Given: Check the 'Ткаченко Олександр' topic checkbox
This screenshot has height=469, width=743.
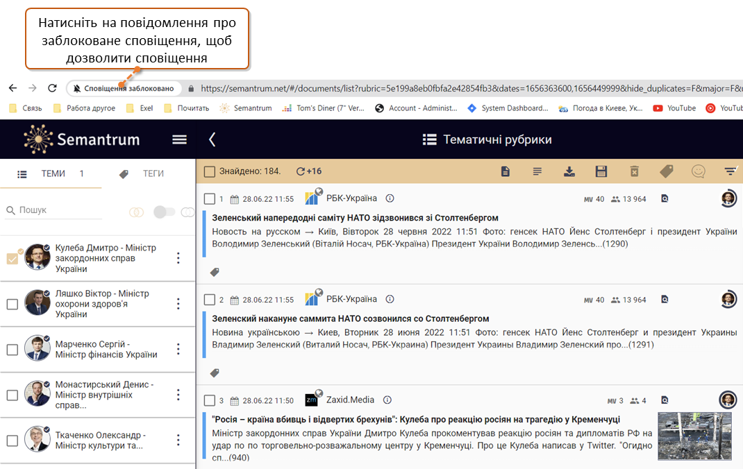Looking at the screenshot, I should point(12,441).
